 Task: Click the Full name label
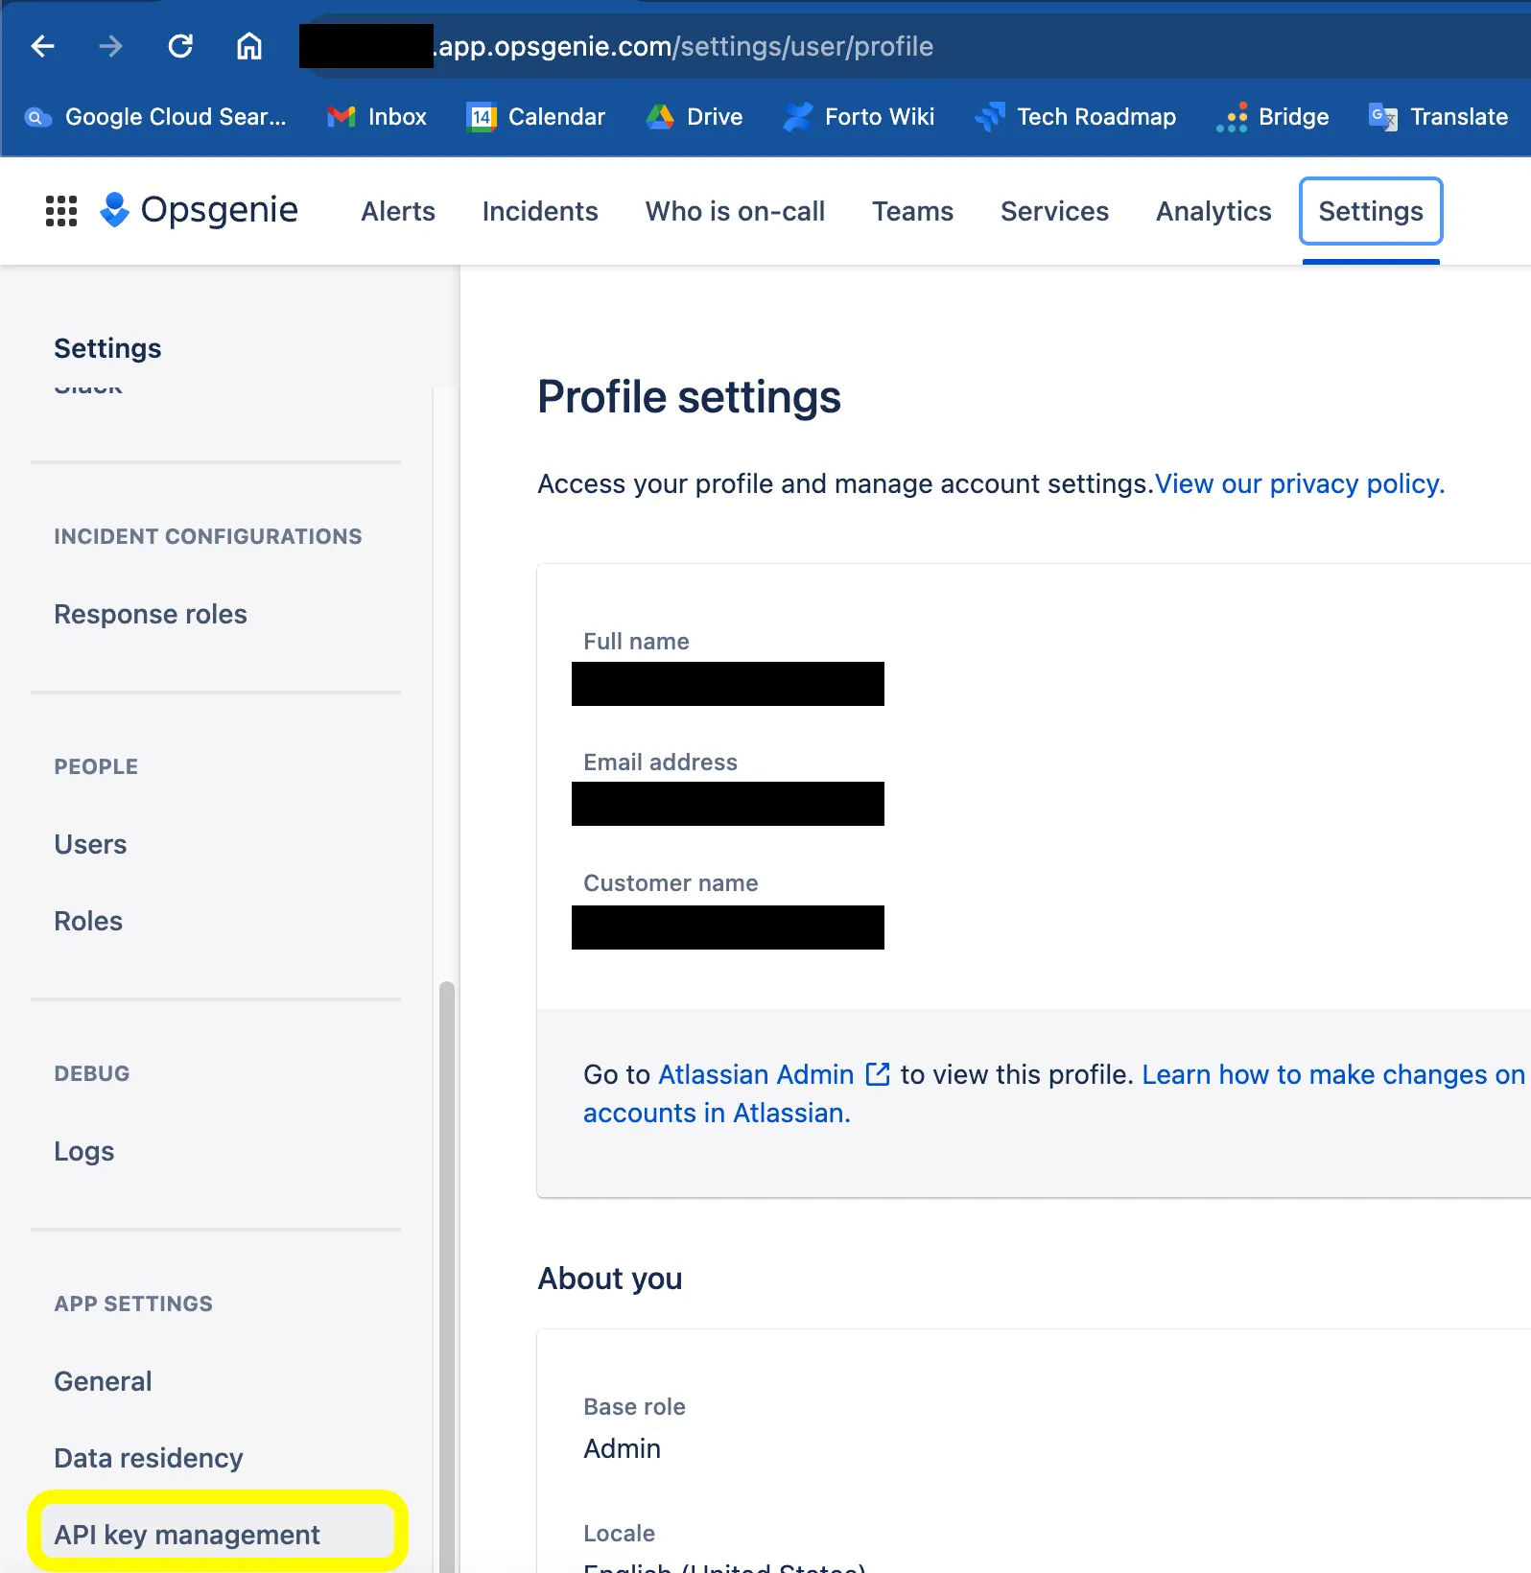coord(636,641)
